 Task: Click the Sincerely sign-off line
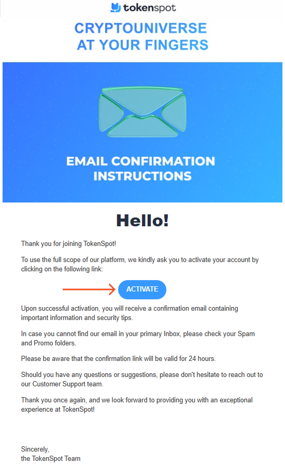[35, 449]
